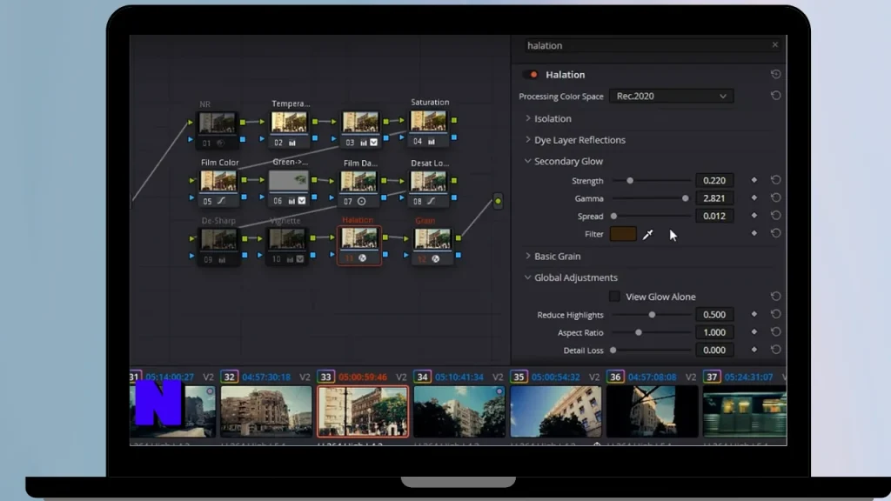The height and width of the screenshot is (501, 891).
Task: Open the Processing Color Space dropdown
Action: 671,96
